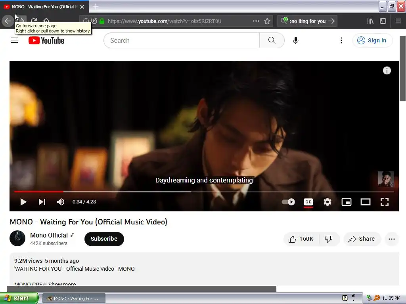The image size is (406, 304).
Task: Toggle the autoplay switch
Action: point(288,202)
